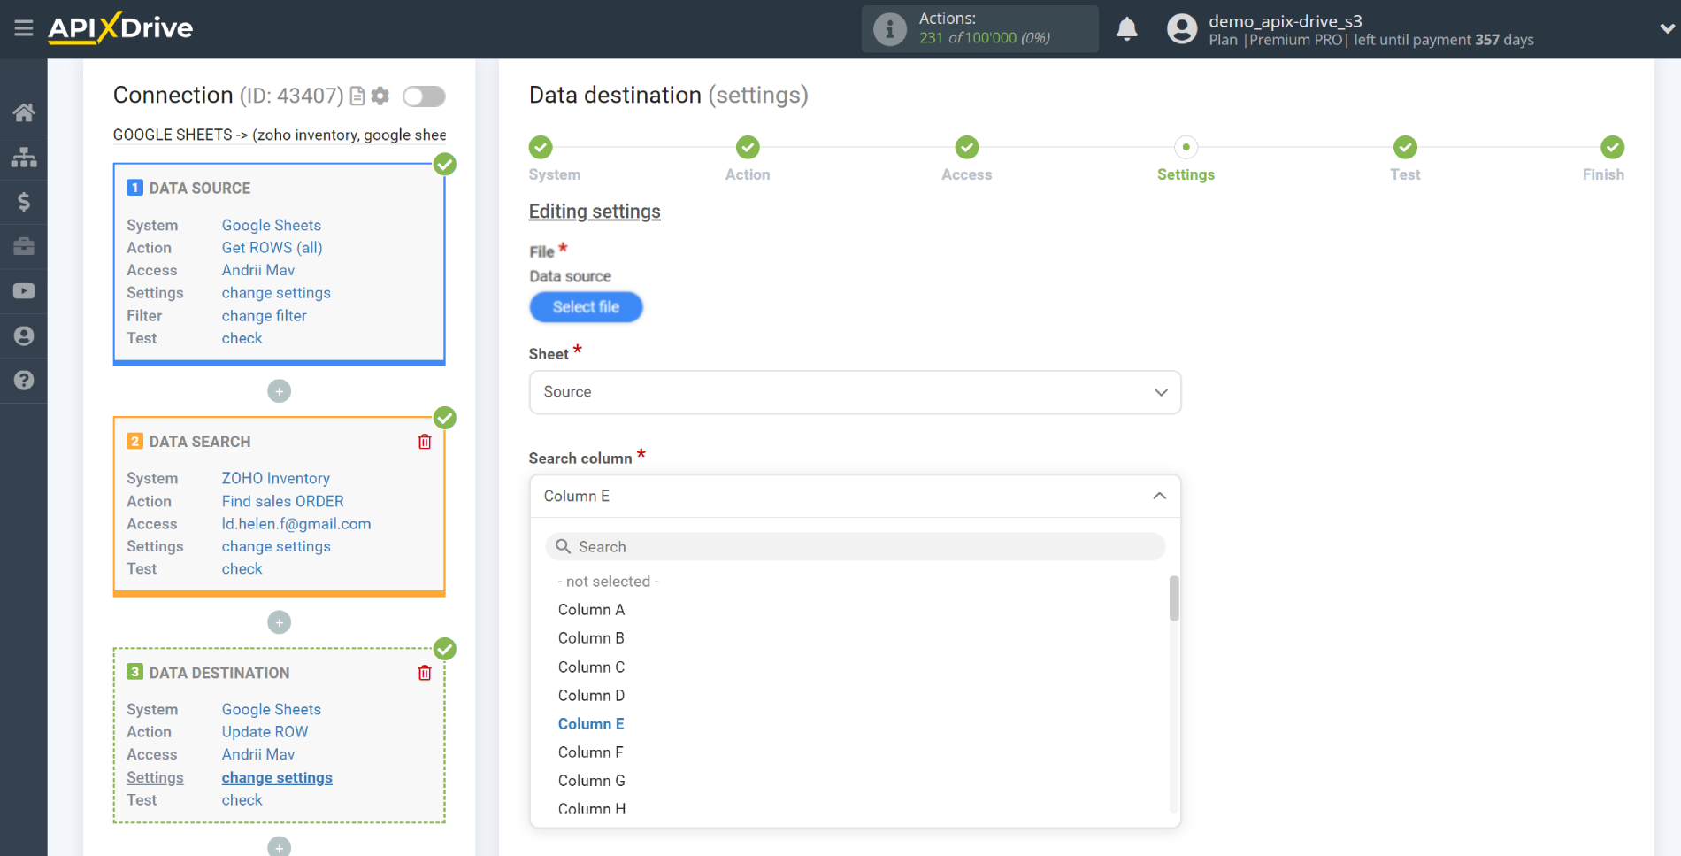Screen dimensions: 1681x856
Task: Choose Column F from the list
Action: pos(590,752)
